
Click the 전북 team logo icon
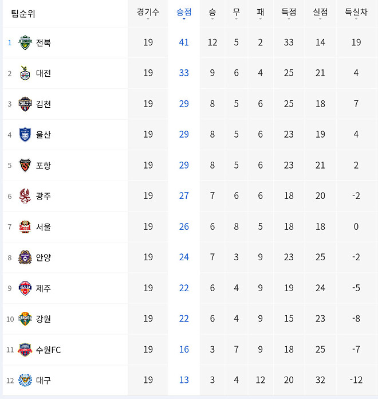pyautogui.click(x=25, y=42)
